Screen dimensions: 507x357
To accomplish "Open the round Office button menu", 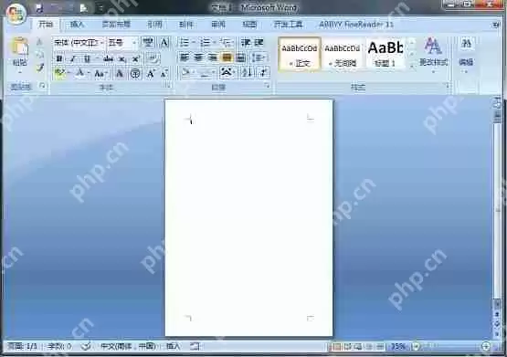I will tap(16, 14).
